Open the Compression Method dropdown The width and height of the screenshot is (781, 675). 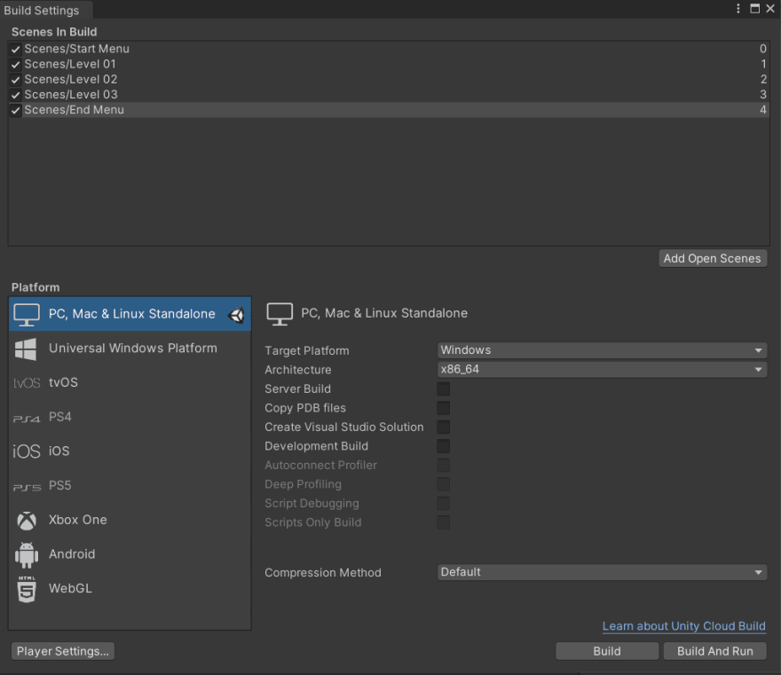point(602,572)
